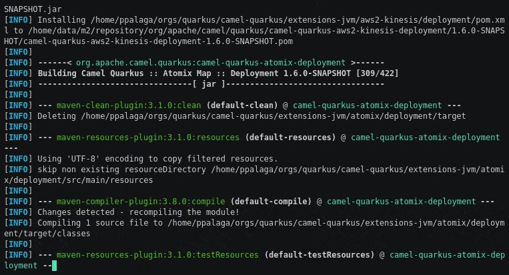This screenshot has width=509, height=275.
Task: Click the maven-clean-plugin:3.1.0:clean goal text
Action: pos(129,105)
